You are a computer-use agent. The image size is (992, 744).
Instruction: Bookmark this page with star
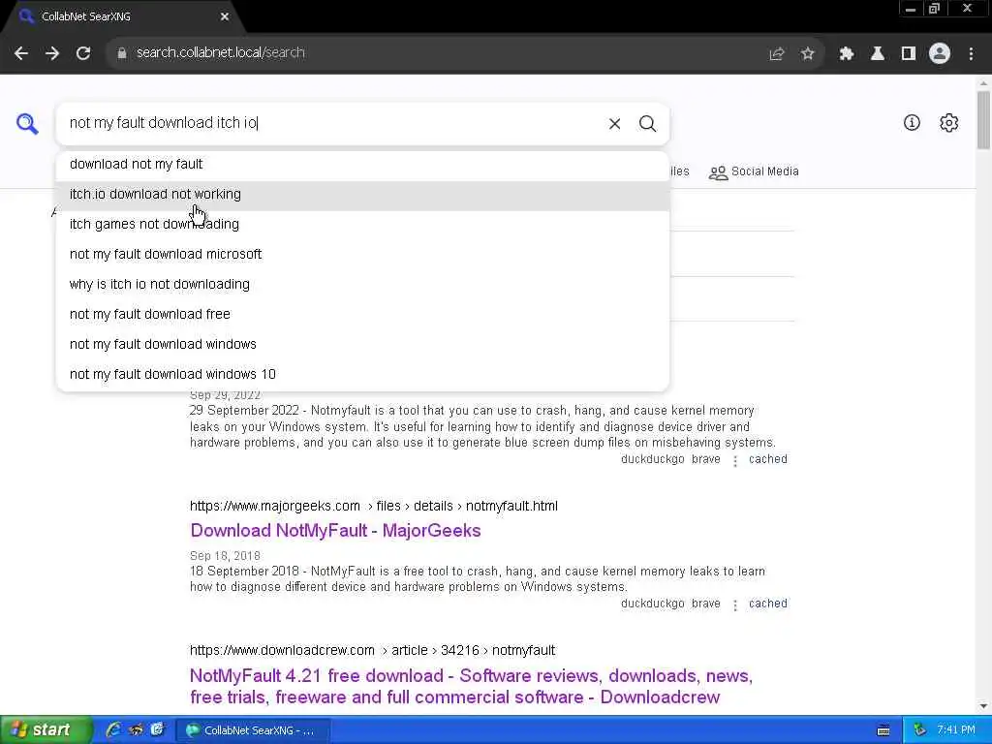coord(807,54)
